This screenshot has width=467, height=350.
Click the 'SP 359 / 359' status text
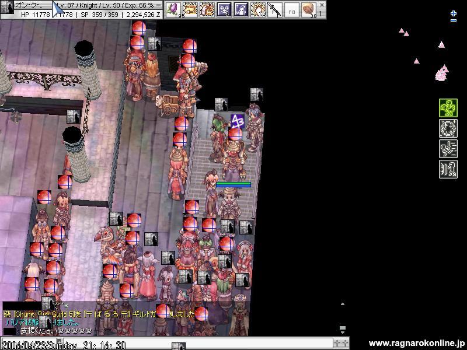coord(99,14)
